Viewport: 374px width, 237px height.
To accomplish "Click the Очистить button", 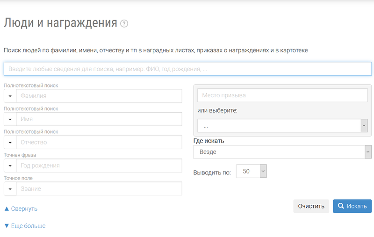I will (x=311, y=206).
